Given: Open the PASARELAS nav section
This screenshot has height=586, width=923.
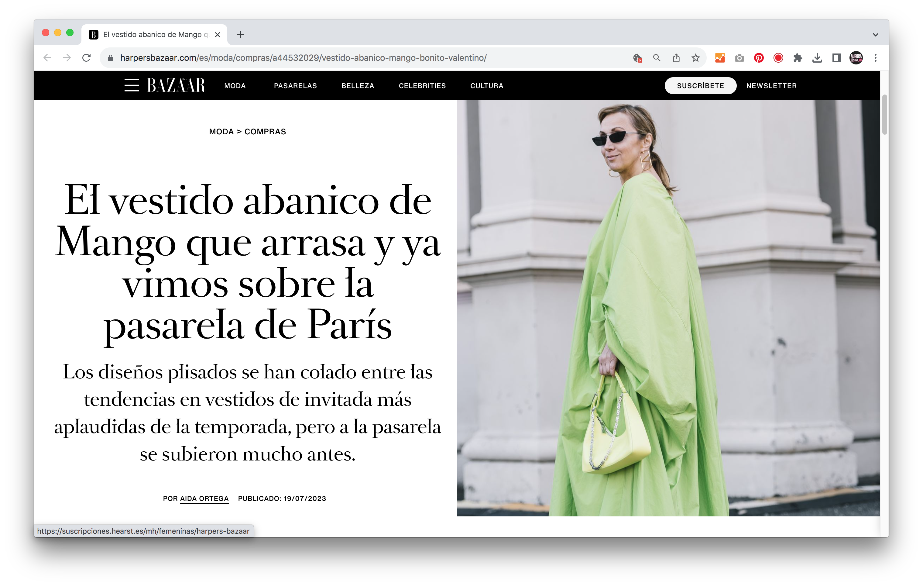Looking at the screenshot, I should point(295,86).
